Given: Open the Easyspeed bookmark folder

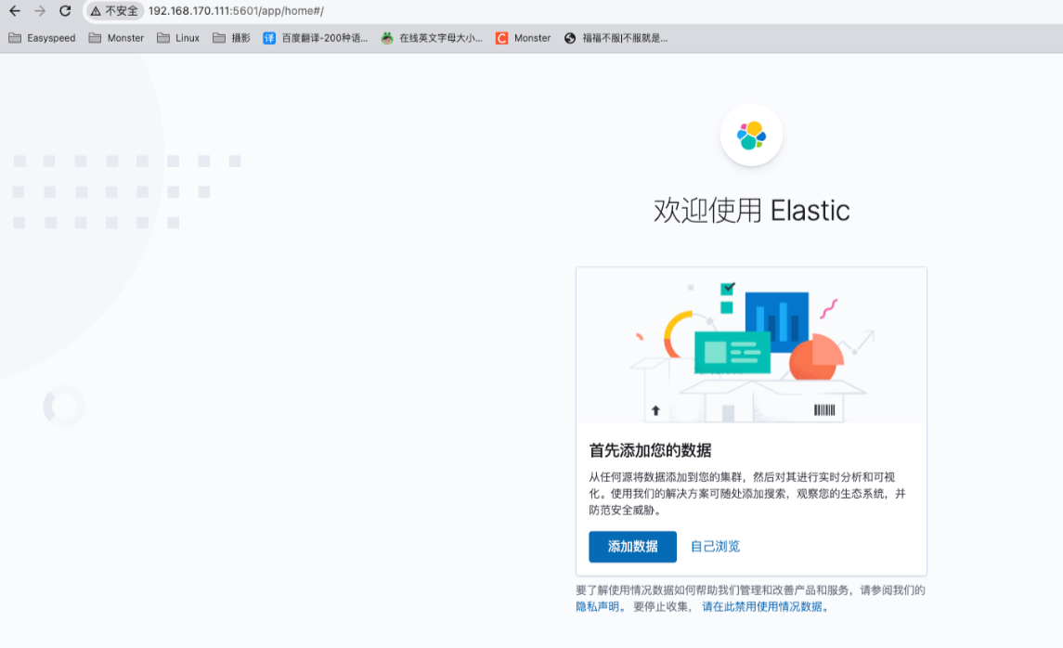Looking at the screenshot, I should click(x=42, y=38).
